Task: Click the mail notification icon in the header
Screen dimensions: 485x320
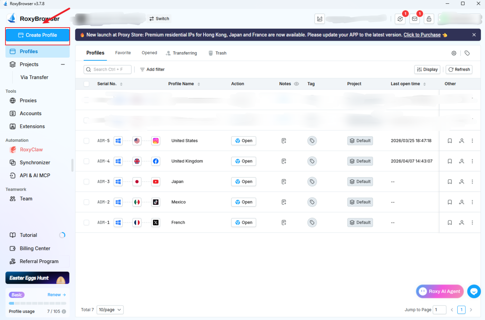Action: coord(414,19)
